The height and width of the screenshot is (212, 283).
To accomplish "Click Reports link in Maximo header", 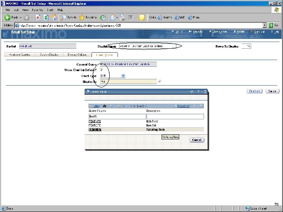I will click(x=198, y=32).
